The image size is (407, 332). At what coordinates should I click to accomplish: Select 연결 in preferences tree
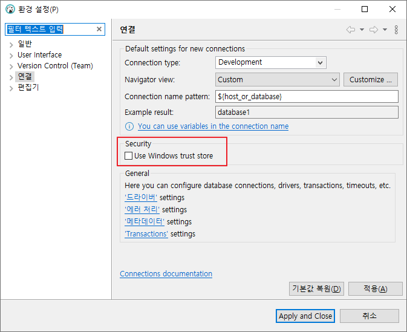pos(25,77)
